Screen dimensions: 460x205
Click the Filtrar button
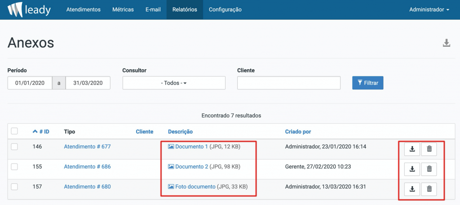pyautogui.click(x=368, y=83)
